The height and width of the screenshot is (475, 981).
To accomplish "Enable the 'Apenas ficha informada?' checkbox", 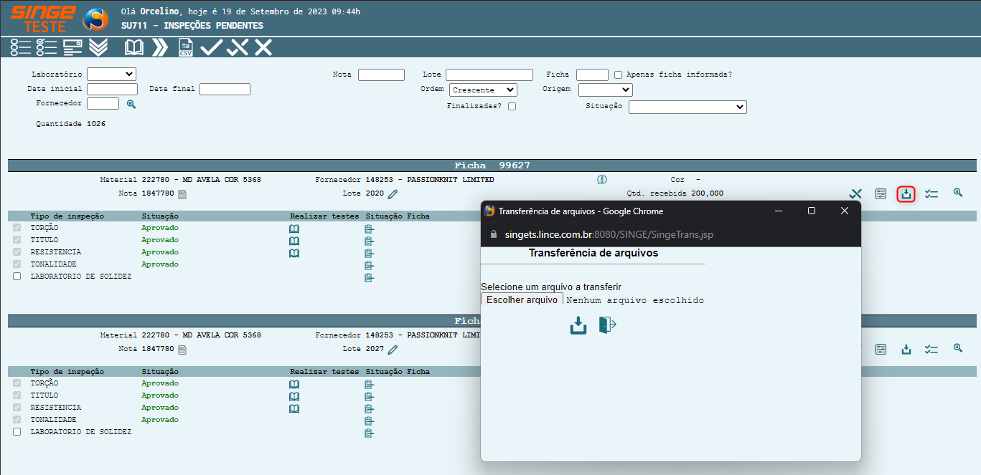I will tap(618, 75).
